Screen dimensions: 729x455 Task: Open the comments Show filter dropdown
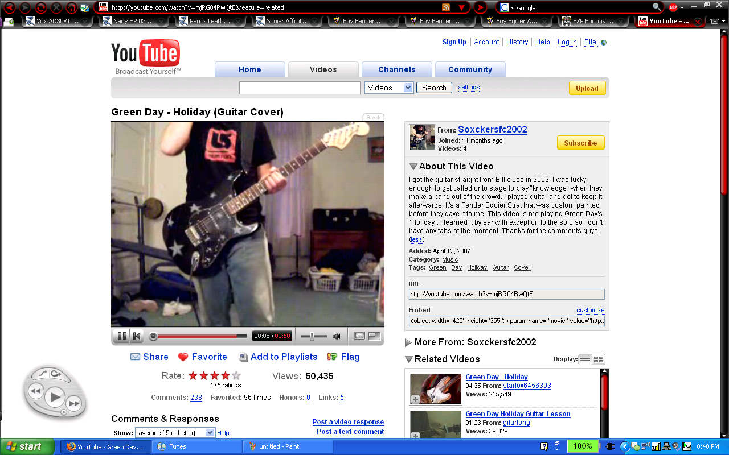pos(175,432)
